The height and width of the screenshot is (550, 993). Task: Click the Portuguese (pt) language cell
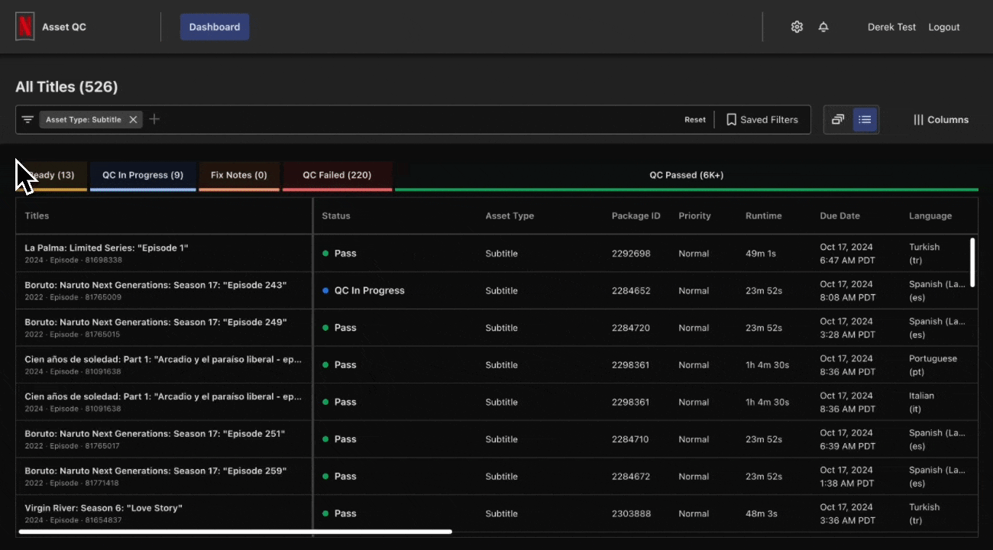coord(933,365)
